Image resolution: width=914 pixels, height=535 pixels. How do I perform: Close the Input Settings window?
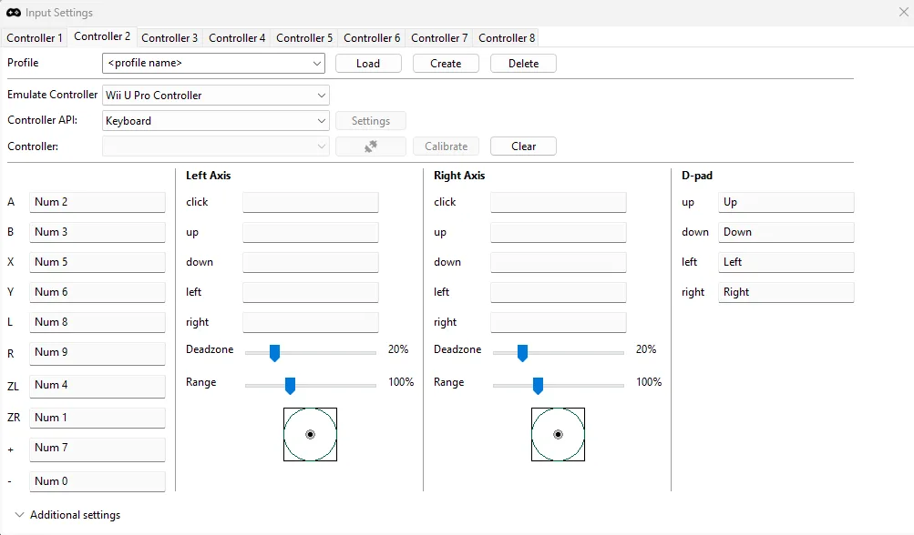coord(903,13)
